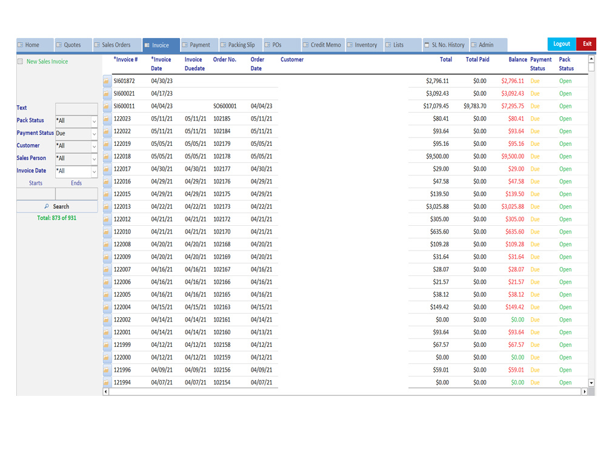Image resolution: width=606 pixels, height=454 pixels.
Task: Switch to the SL No. History tab
Action: 446,45
